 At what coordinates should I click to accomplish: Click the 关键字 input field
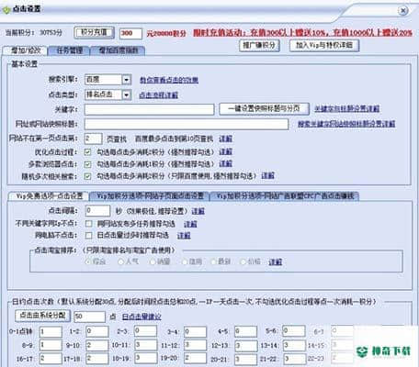(149, 109)
